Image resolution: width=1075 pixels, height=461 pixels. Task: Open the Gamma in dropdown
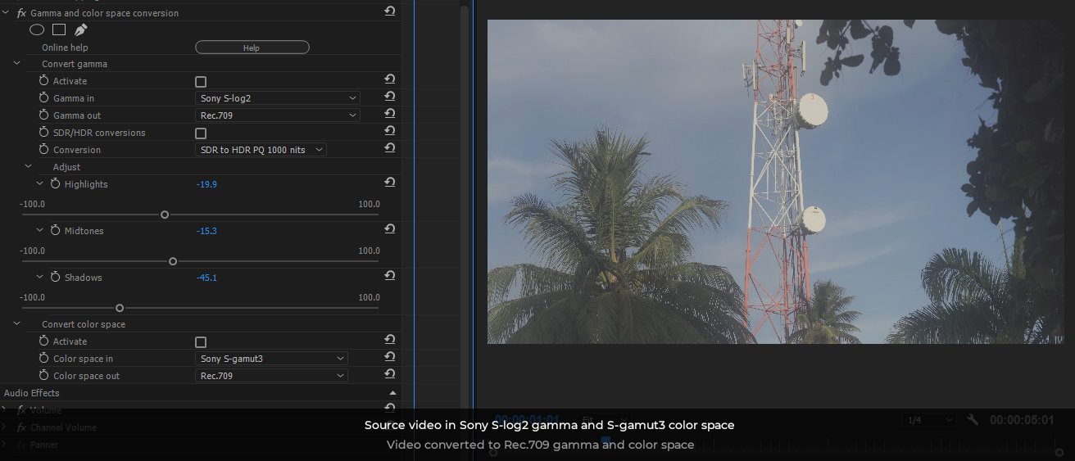[x=277, y=98]
